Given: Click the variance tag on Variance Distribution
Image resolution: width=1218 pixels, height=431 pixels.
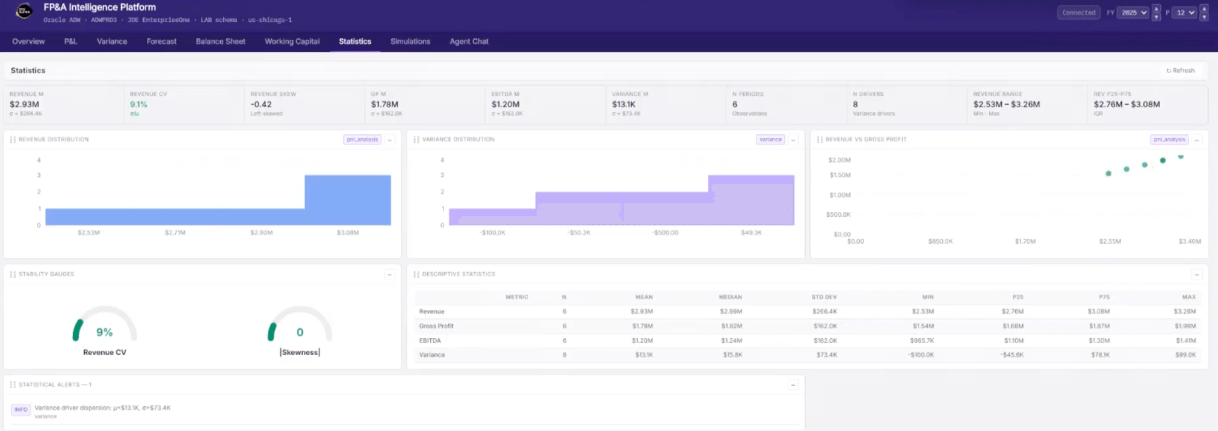Looking at the screenshot, I should 770,140.
